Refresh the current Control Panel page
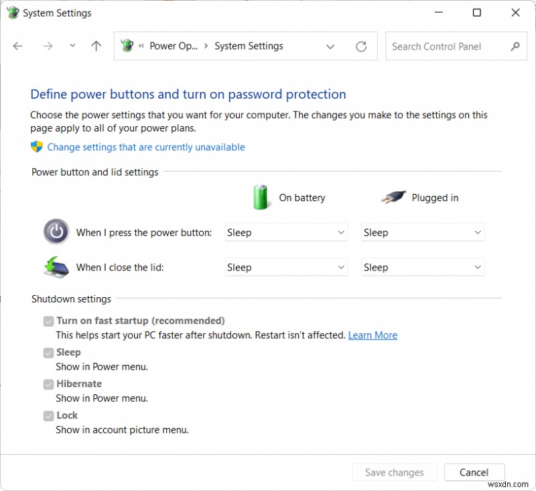 pyautogui.click(x=361, y=46)
